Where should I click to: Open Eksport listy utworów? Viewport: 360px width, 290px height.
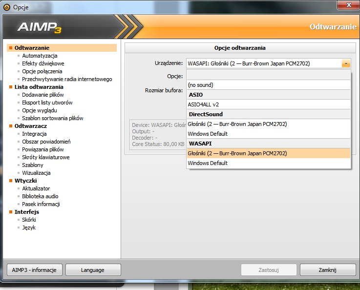pos(47,103)
